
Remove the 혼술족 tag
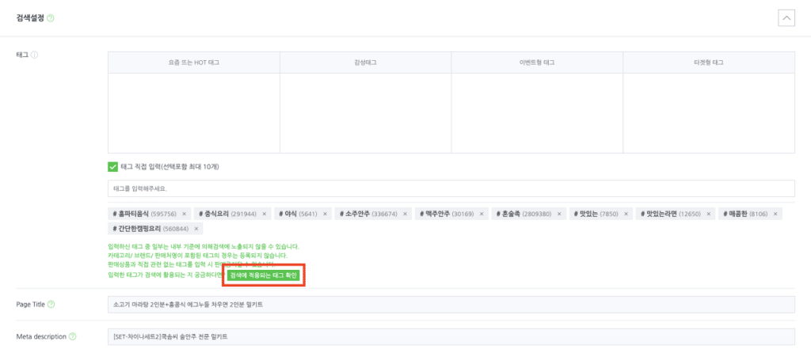pos(560,214)
